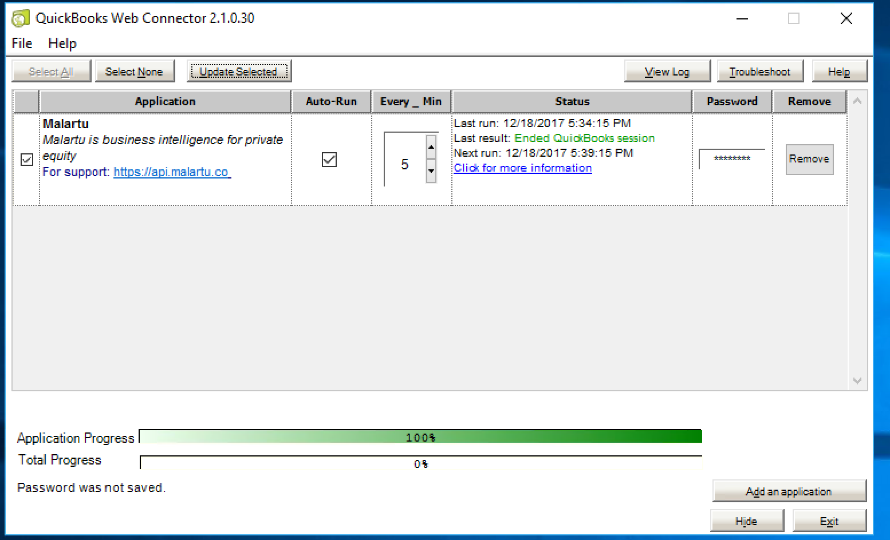This screenshot has height=540, width=890.
Task: Click the Remove column header
Action: [809, 102]
